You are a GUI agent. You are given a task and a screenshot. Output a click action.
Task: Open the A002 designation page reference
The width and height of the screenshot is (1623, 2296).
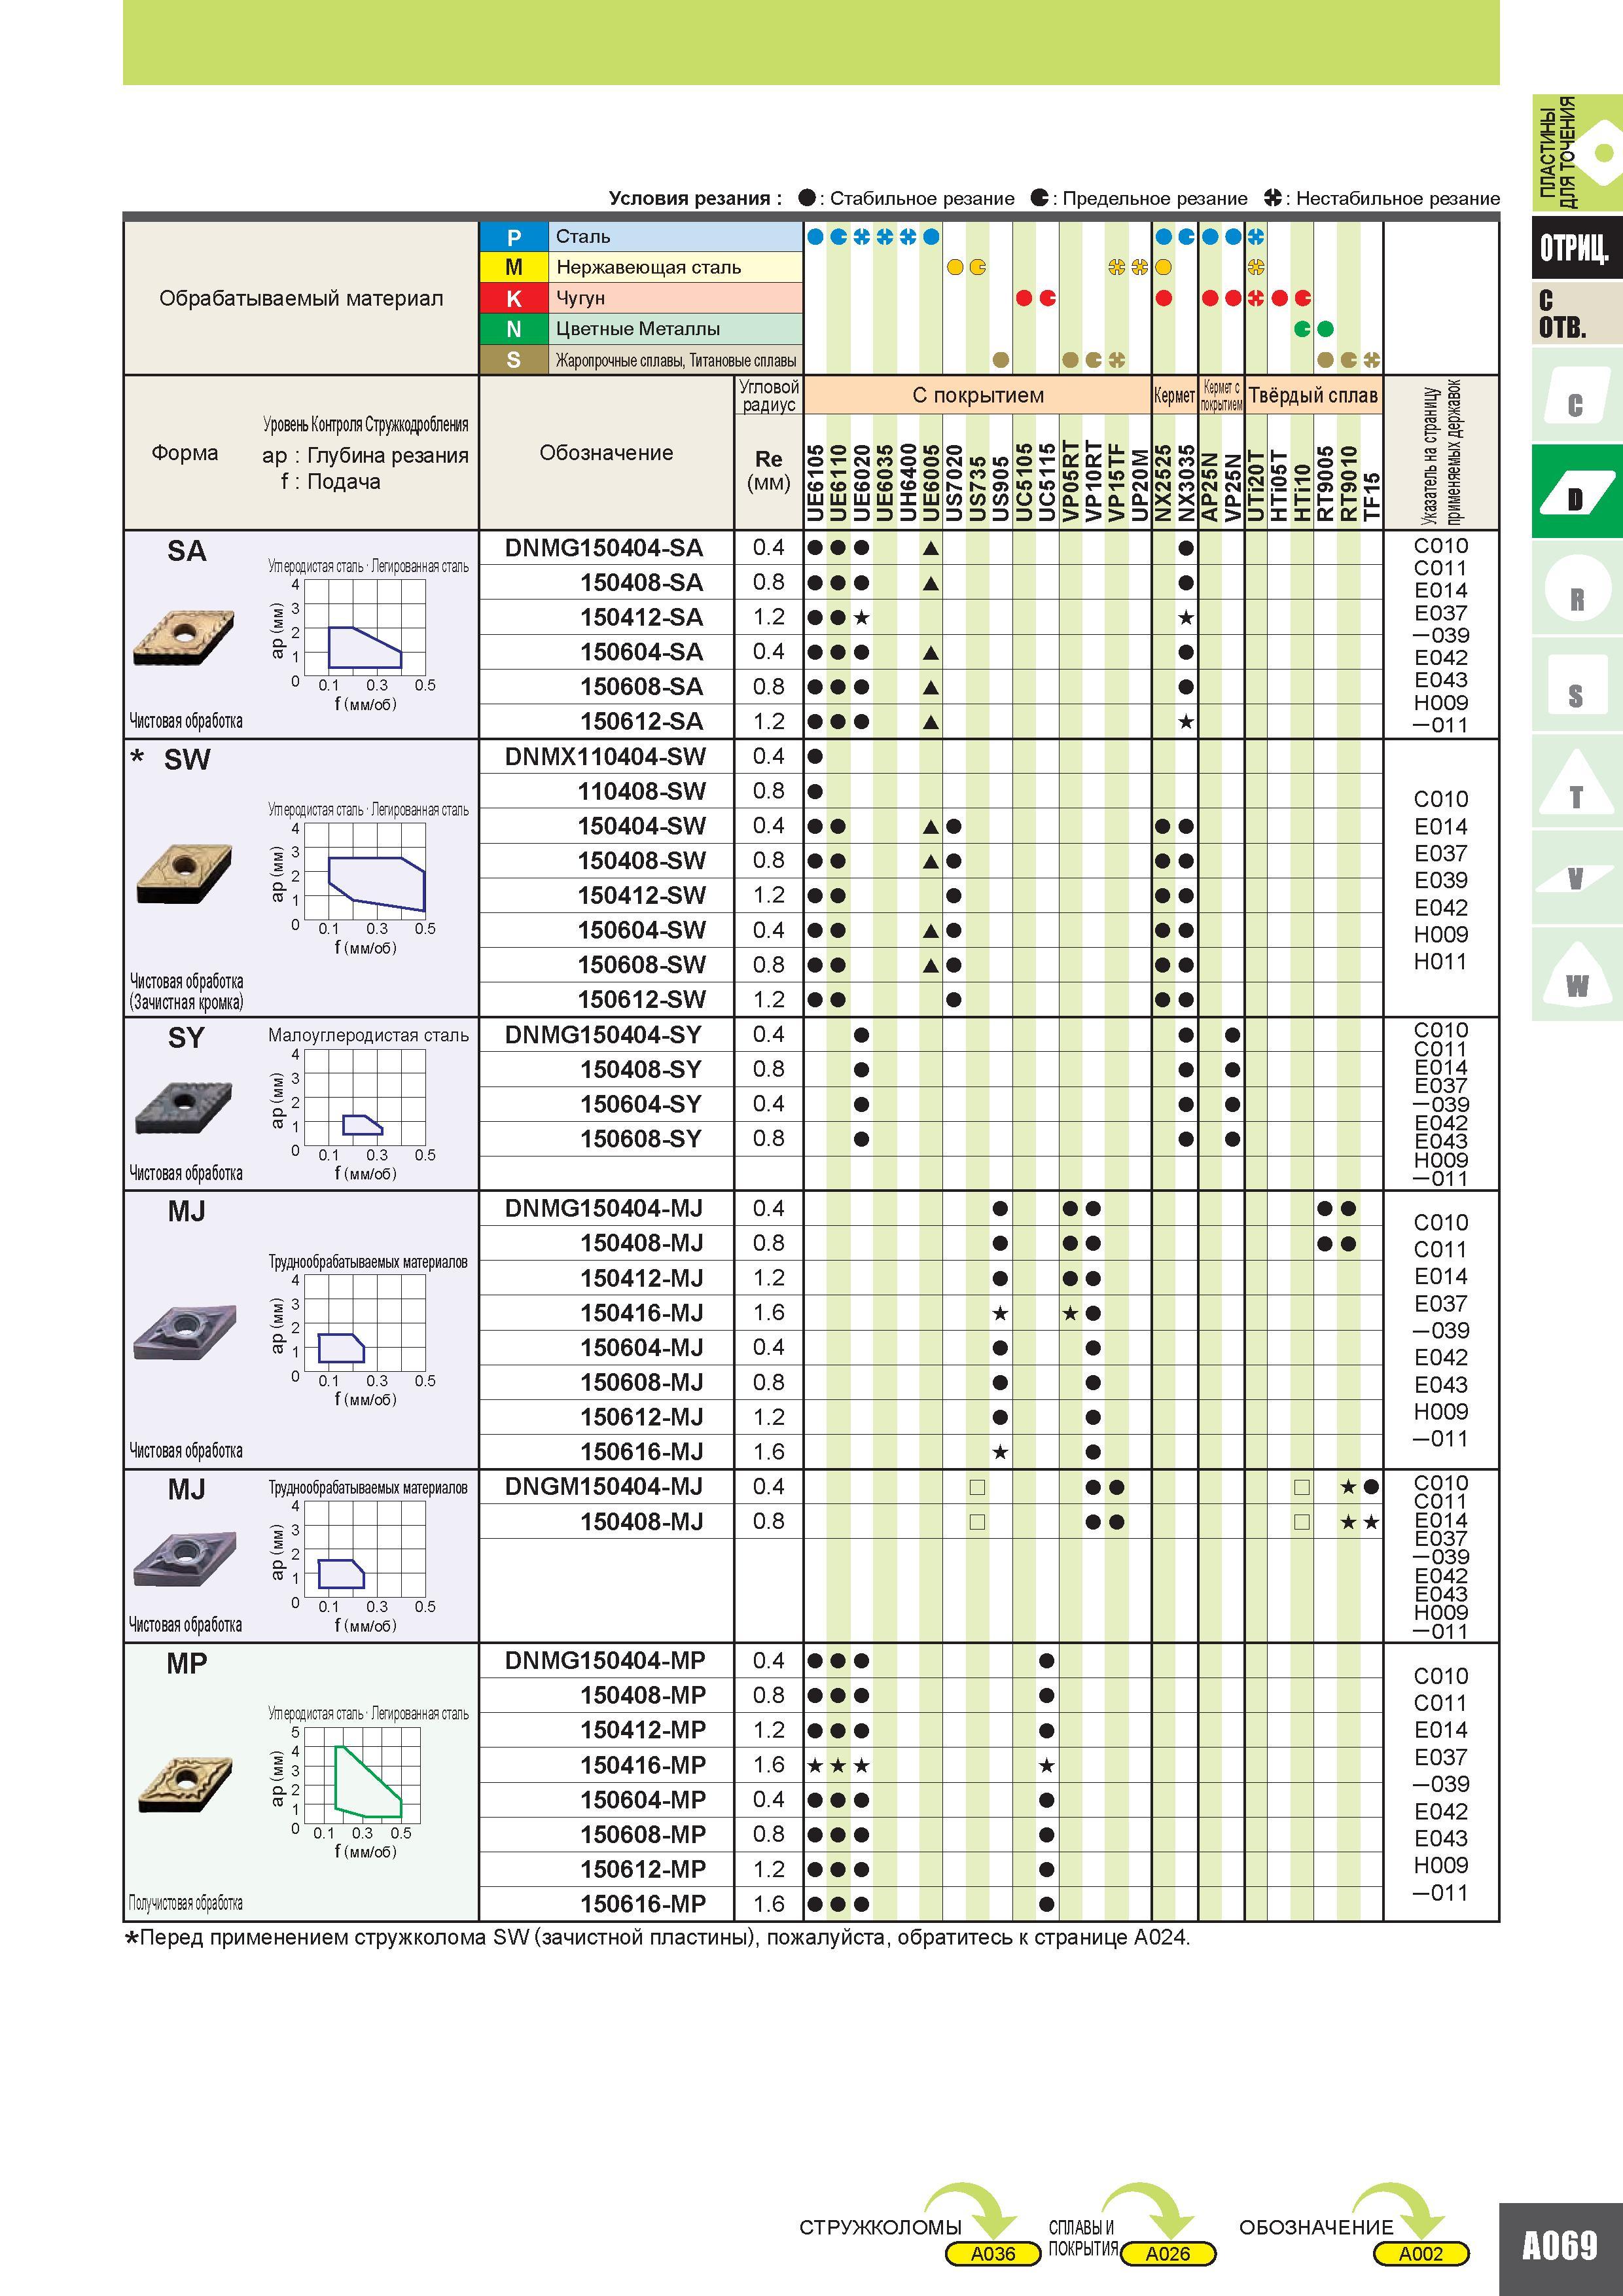click(1421, 2254)
